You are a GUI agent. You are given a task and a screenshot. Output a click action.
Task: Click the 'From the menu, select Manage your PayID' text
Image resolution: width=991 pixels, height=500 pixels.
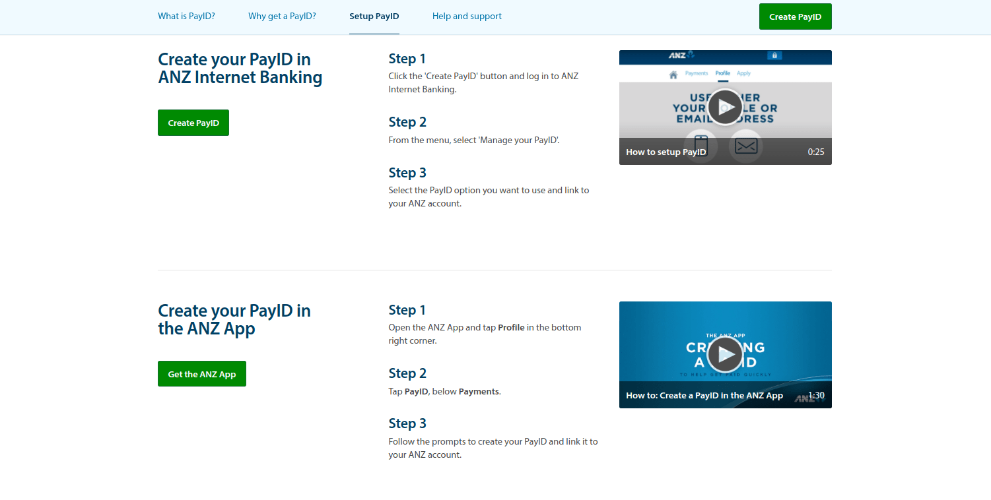[474, 140]
